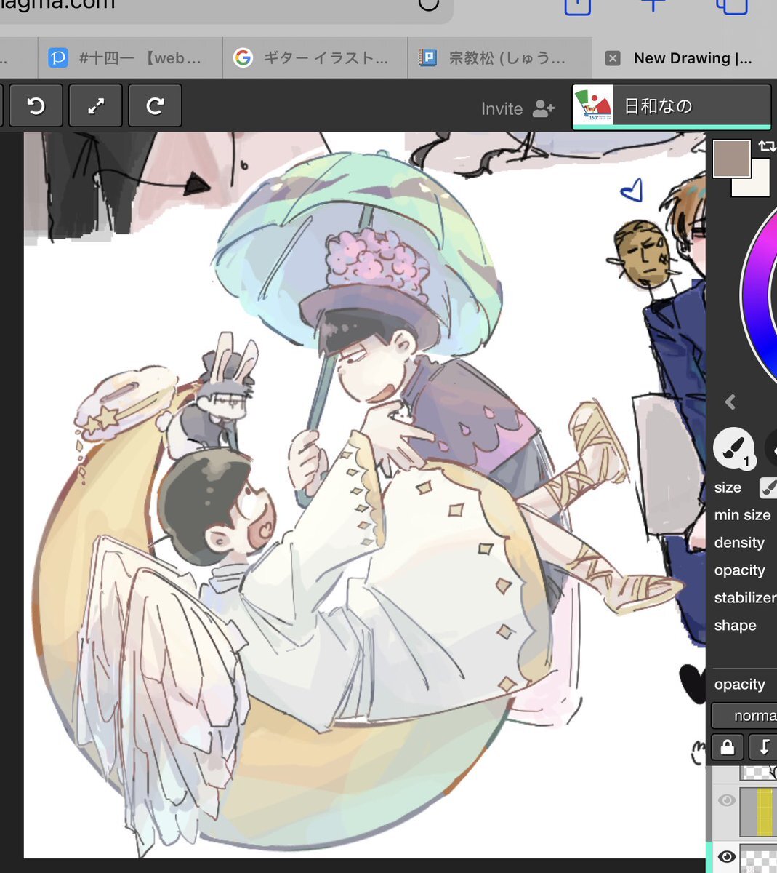Open the browser tabs overview icon

click(732, 6)
